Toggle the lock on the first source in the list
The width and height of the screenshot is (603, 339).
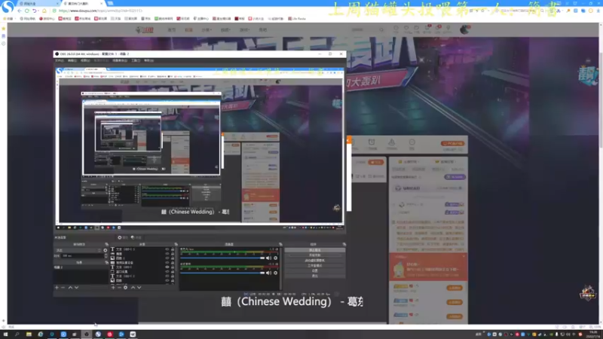click(173, 249)
